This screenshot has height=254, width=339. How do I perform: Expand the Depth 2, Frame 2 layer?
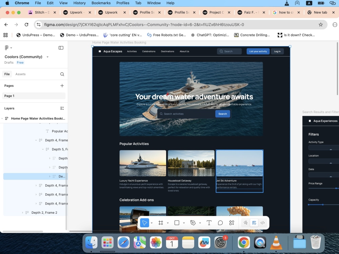click(22, 213)
